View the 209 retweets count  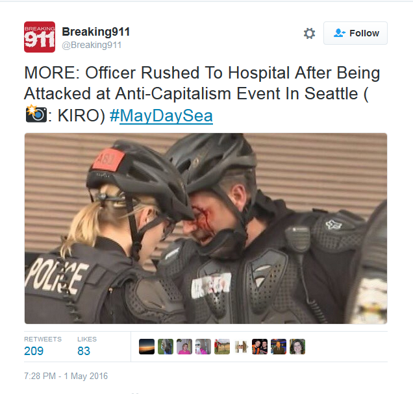(x=34, y=351)
